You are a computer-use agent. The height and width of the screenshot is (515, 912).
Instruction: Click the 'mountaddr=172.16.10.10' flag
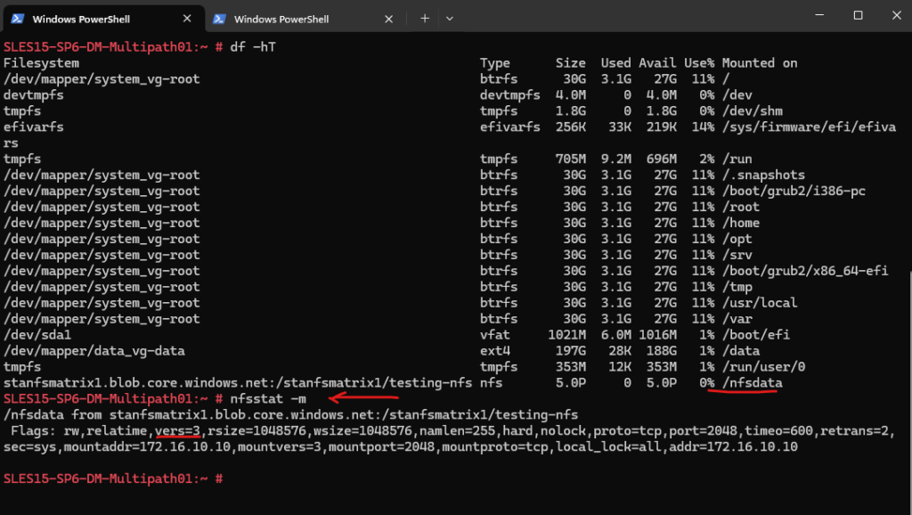tap(147, 447)
